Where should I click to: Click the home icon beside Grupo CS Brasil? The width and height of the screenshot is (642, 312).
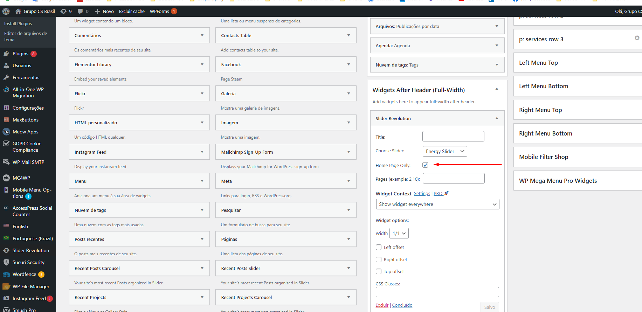(x=18, y=11)
